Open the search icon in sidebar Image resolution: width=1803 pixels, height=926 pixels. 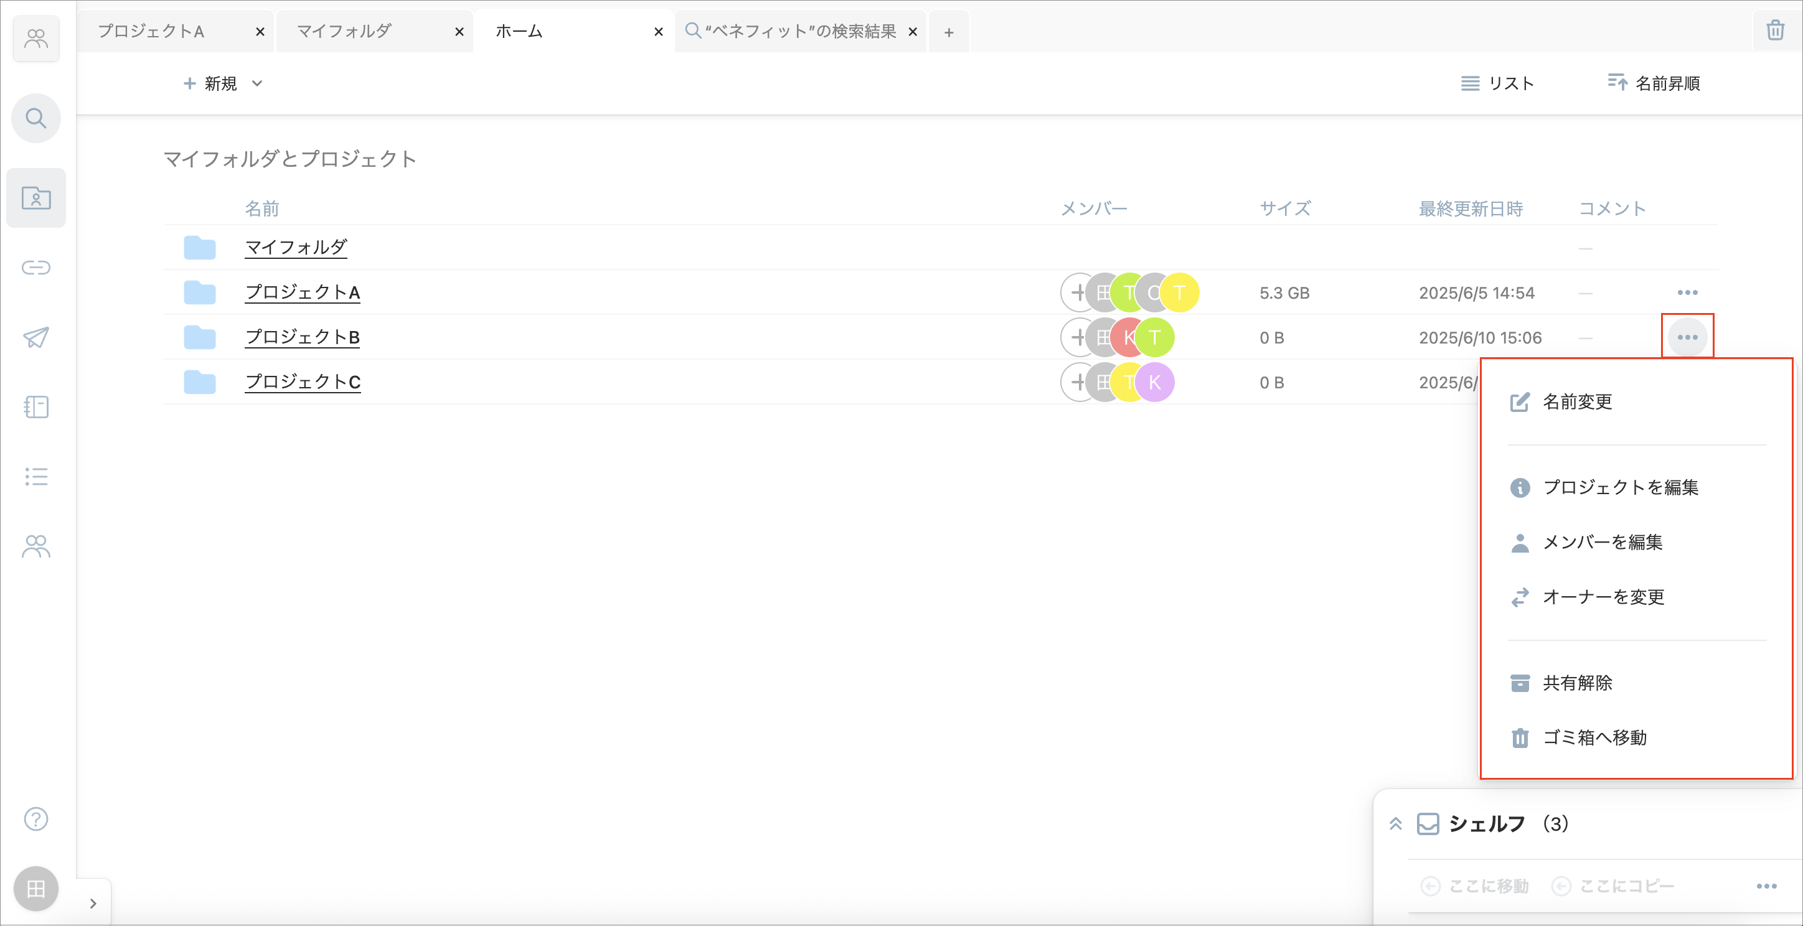tap(35, 118)
